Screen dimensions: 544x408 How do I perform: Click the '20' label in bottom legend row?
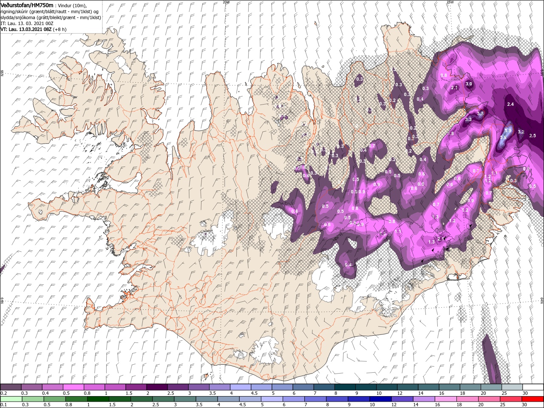click(x=481, y=405)
